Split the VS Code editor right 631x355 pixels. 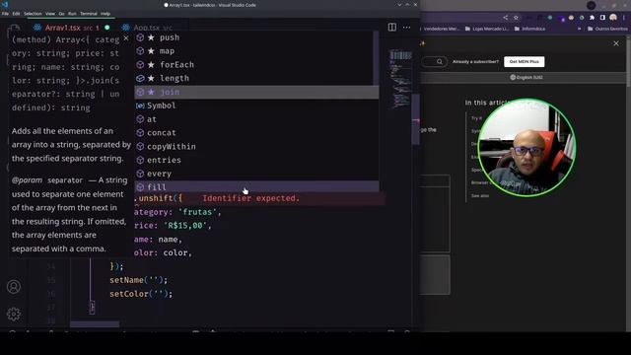coord(392,28)
